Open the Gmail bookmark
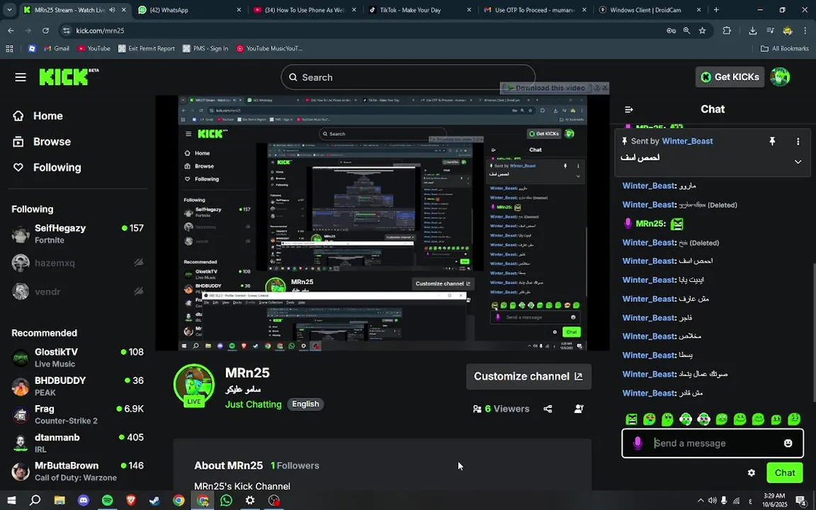 [56, 48]
